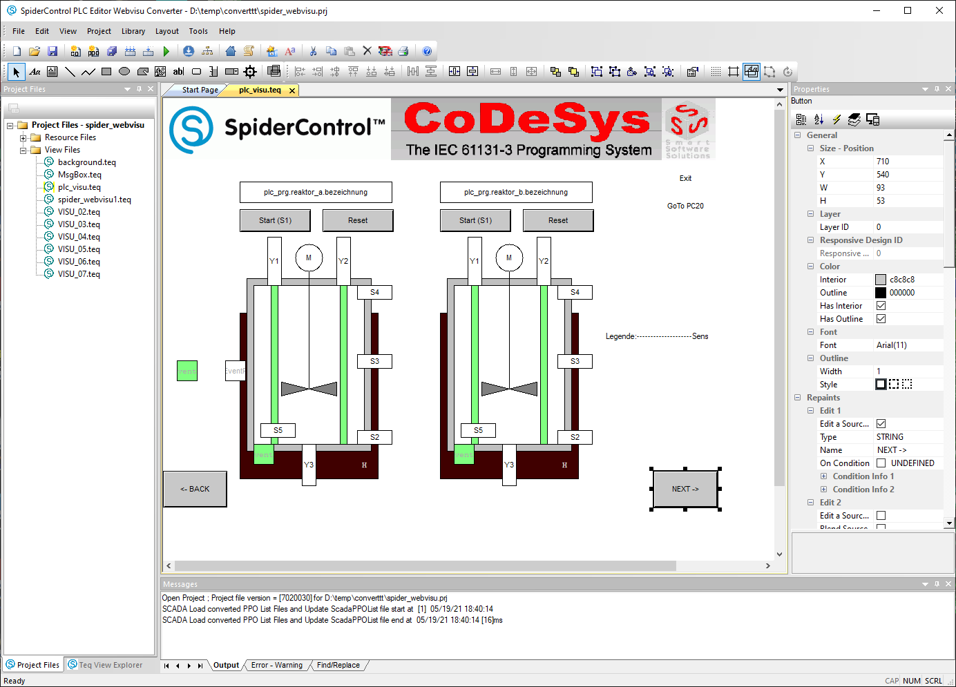Collapse the General properties section

tap(797, 135)
